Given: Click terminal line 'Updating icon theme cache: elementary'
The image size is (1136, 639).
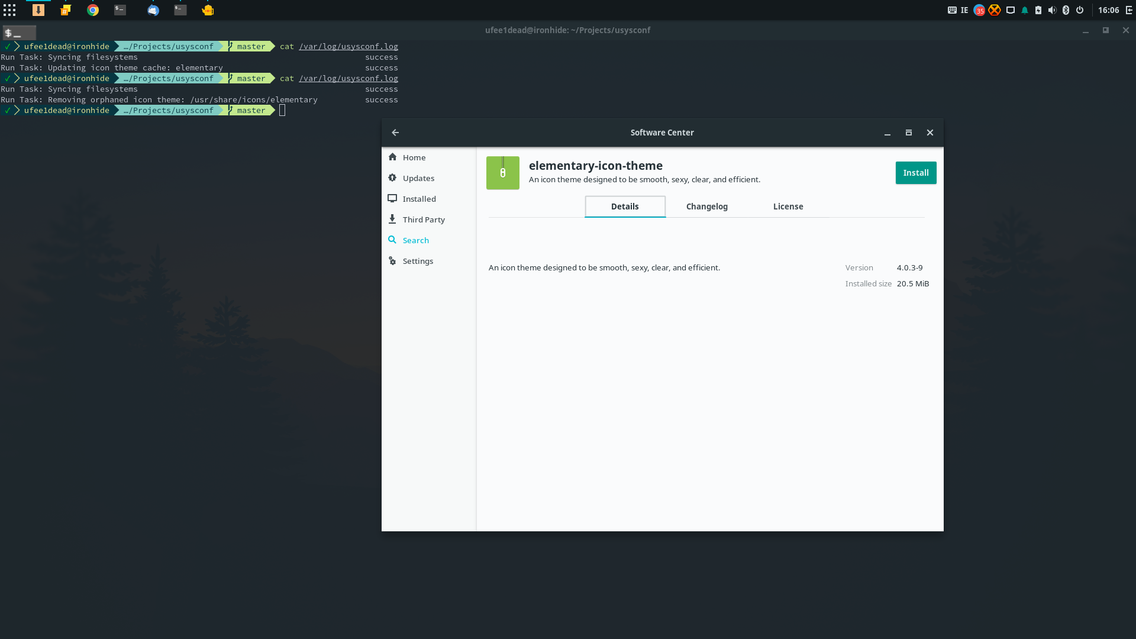Looking at the screenshot, I should coord(199,67).
